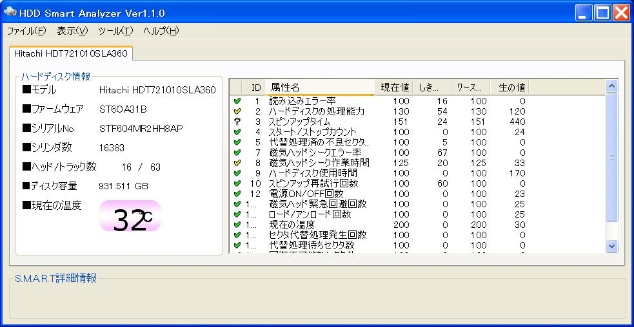Open the ファイル(F) menu

[26, 31]
